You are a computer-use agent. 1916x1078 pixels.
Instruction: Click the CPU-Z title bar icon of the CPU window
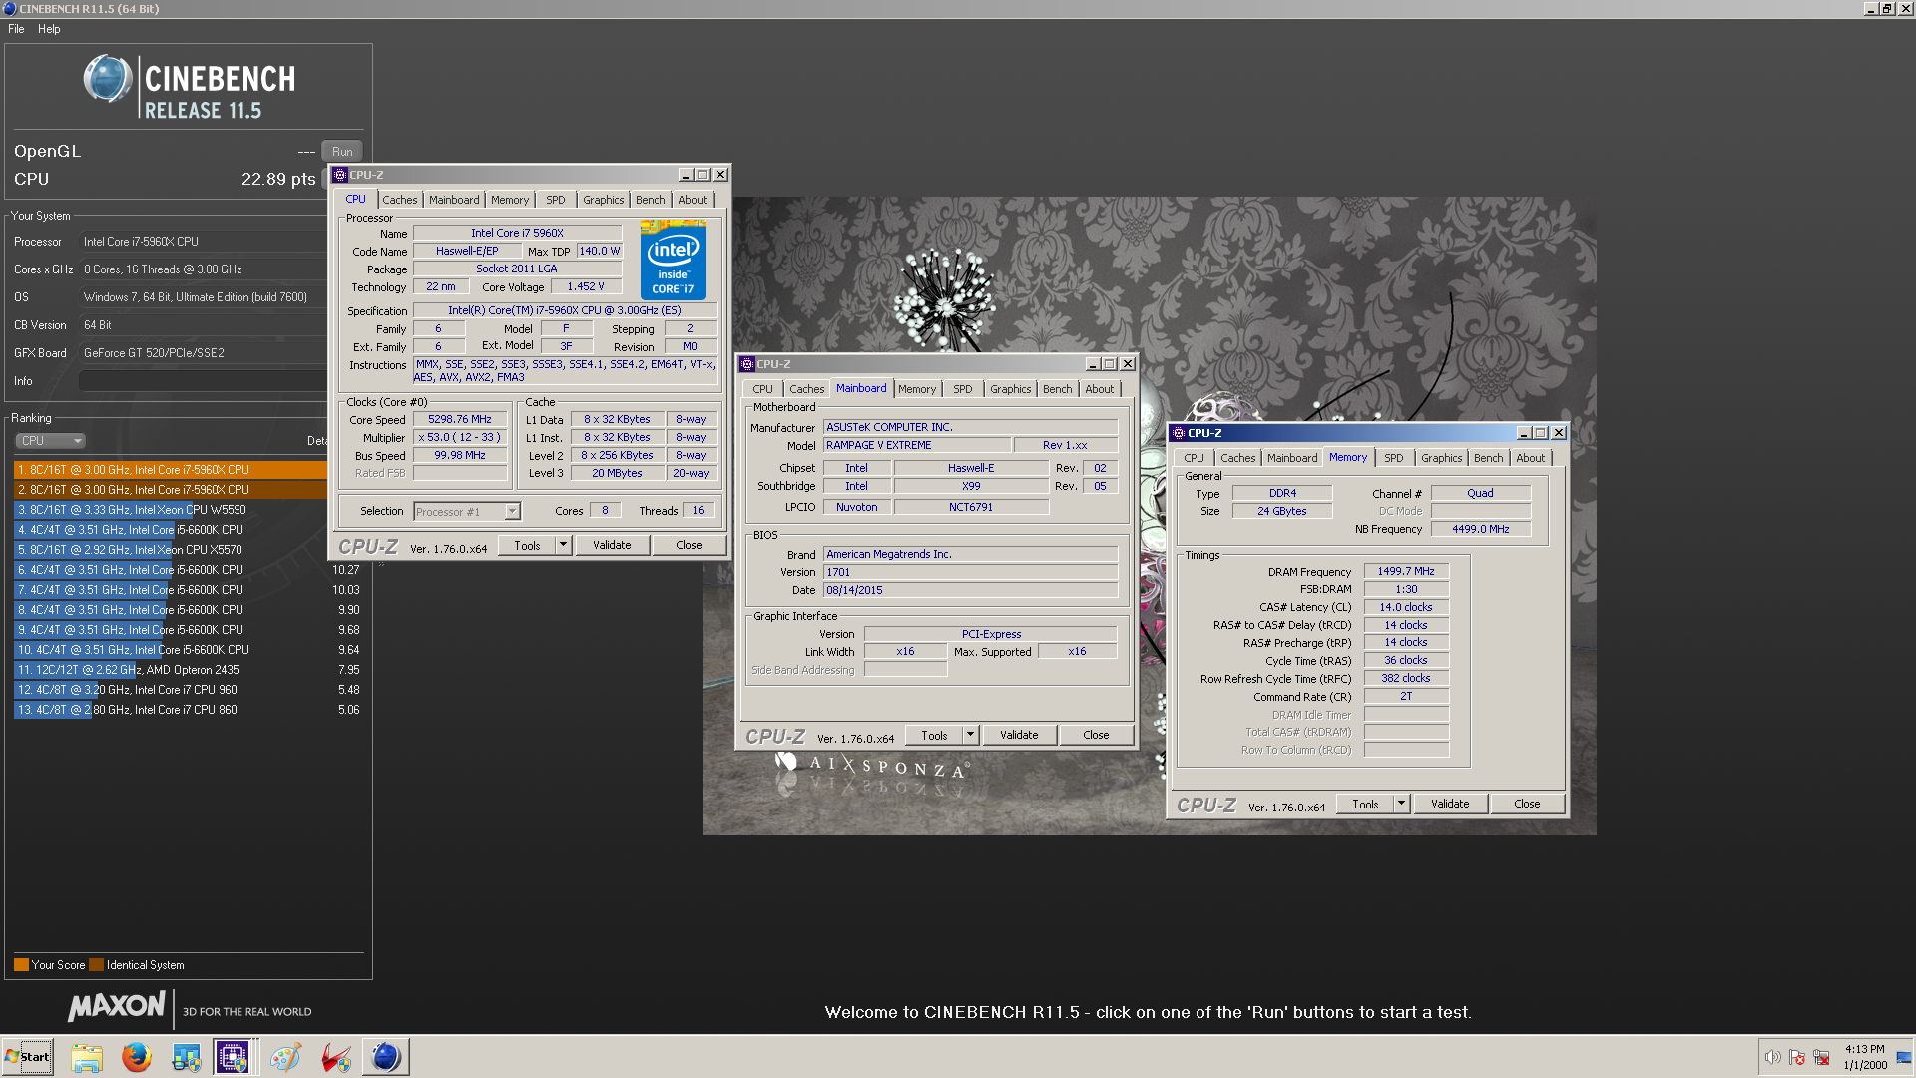pos(340,175)
